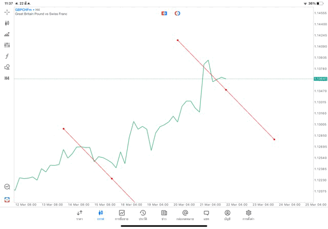Open chart settings sliders icon

pyautogui.click(x=7, y=45)
